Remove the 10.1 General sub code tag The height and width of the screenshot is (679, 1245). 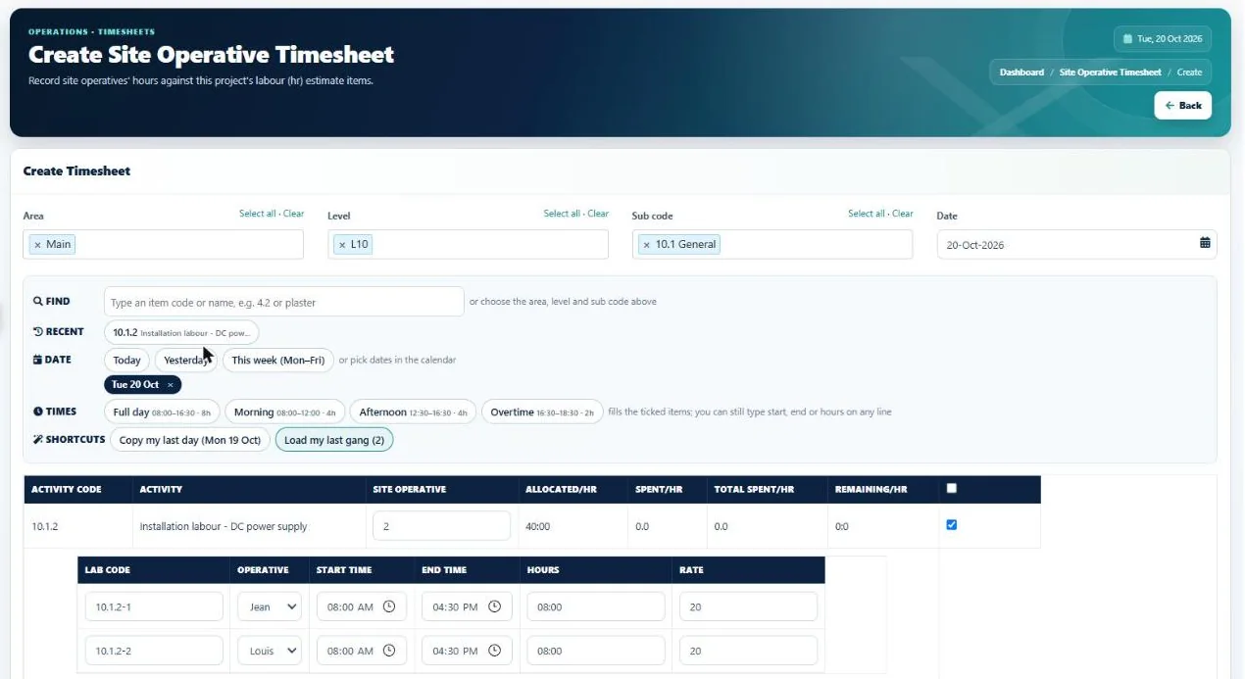tap(647, 244)
